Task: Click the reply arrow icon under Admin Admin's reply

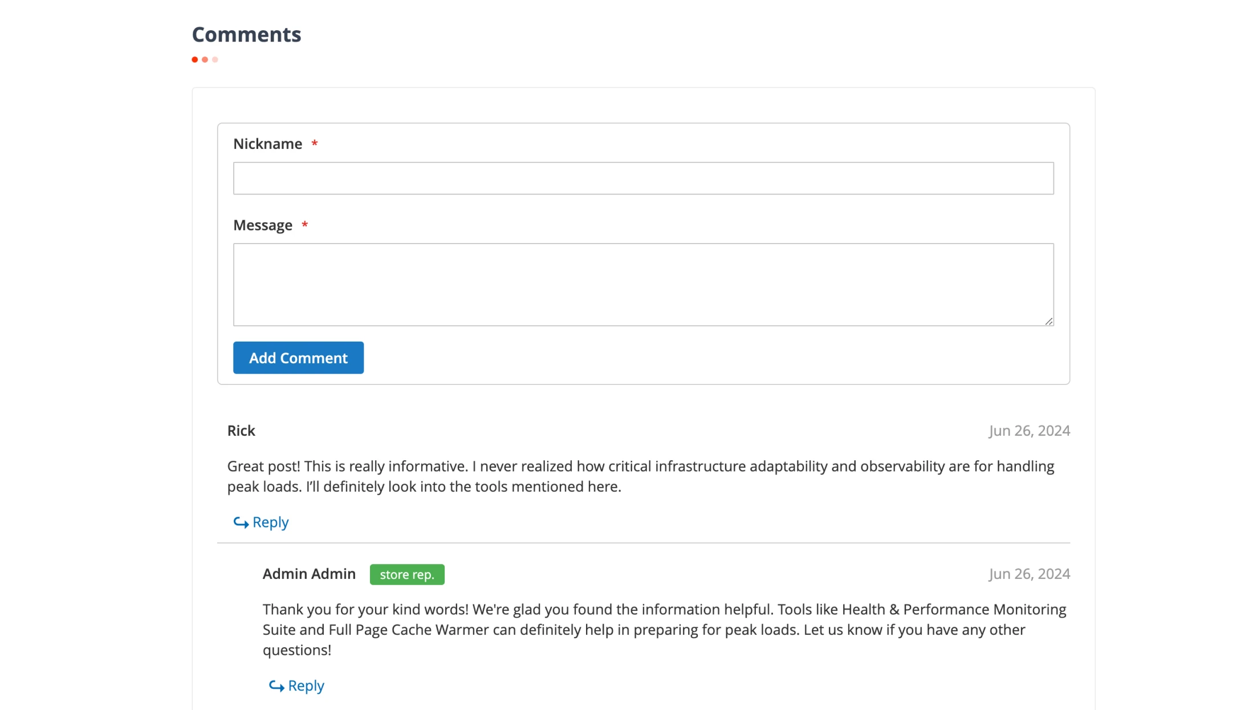Action: (276, 686)
